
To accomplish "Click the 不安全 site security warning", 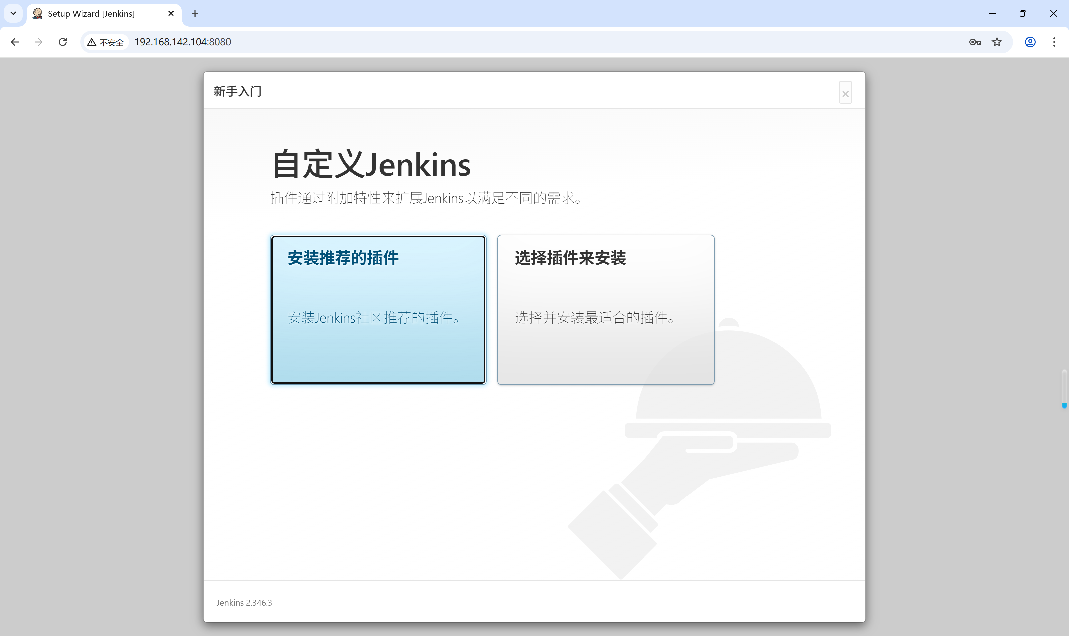I will 106,42.
